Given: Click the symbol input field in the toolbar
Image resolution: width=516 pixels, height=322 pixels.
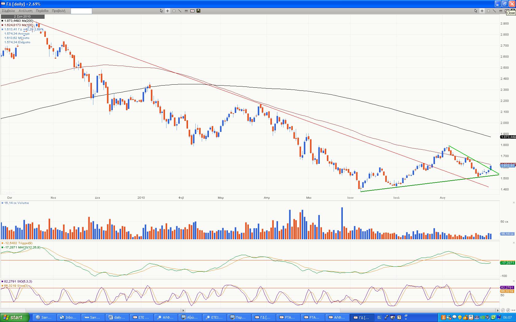Looking at the screenshot, I should [81, 11].
